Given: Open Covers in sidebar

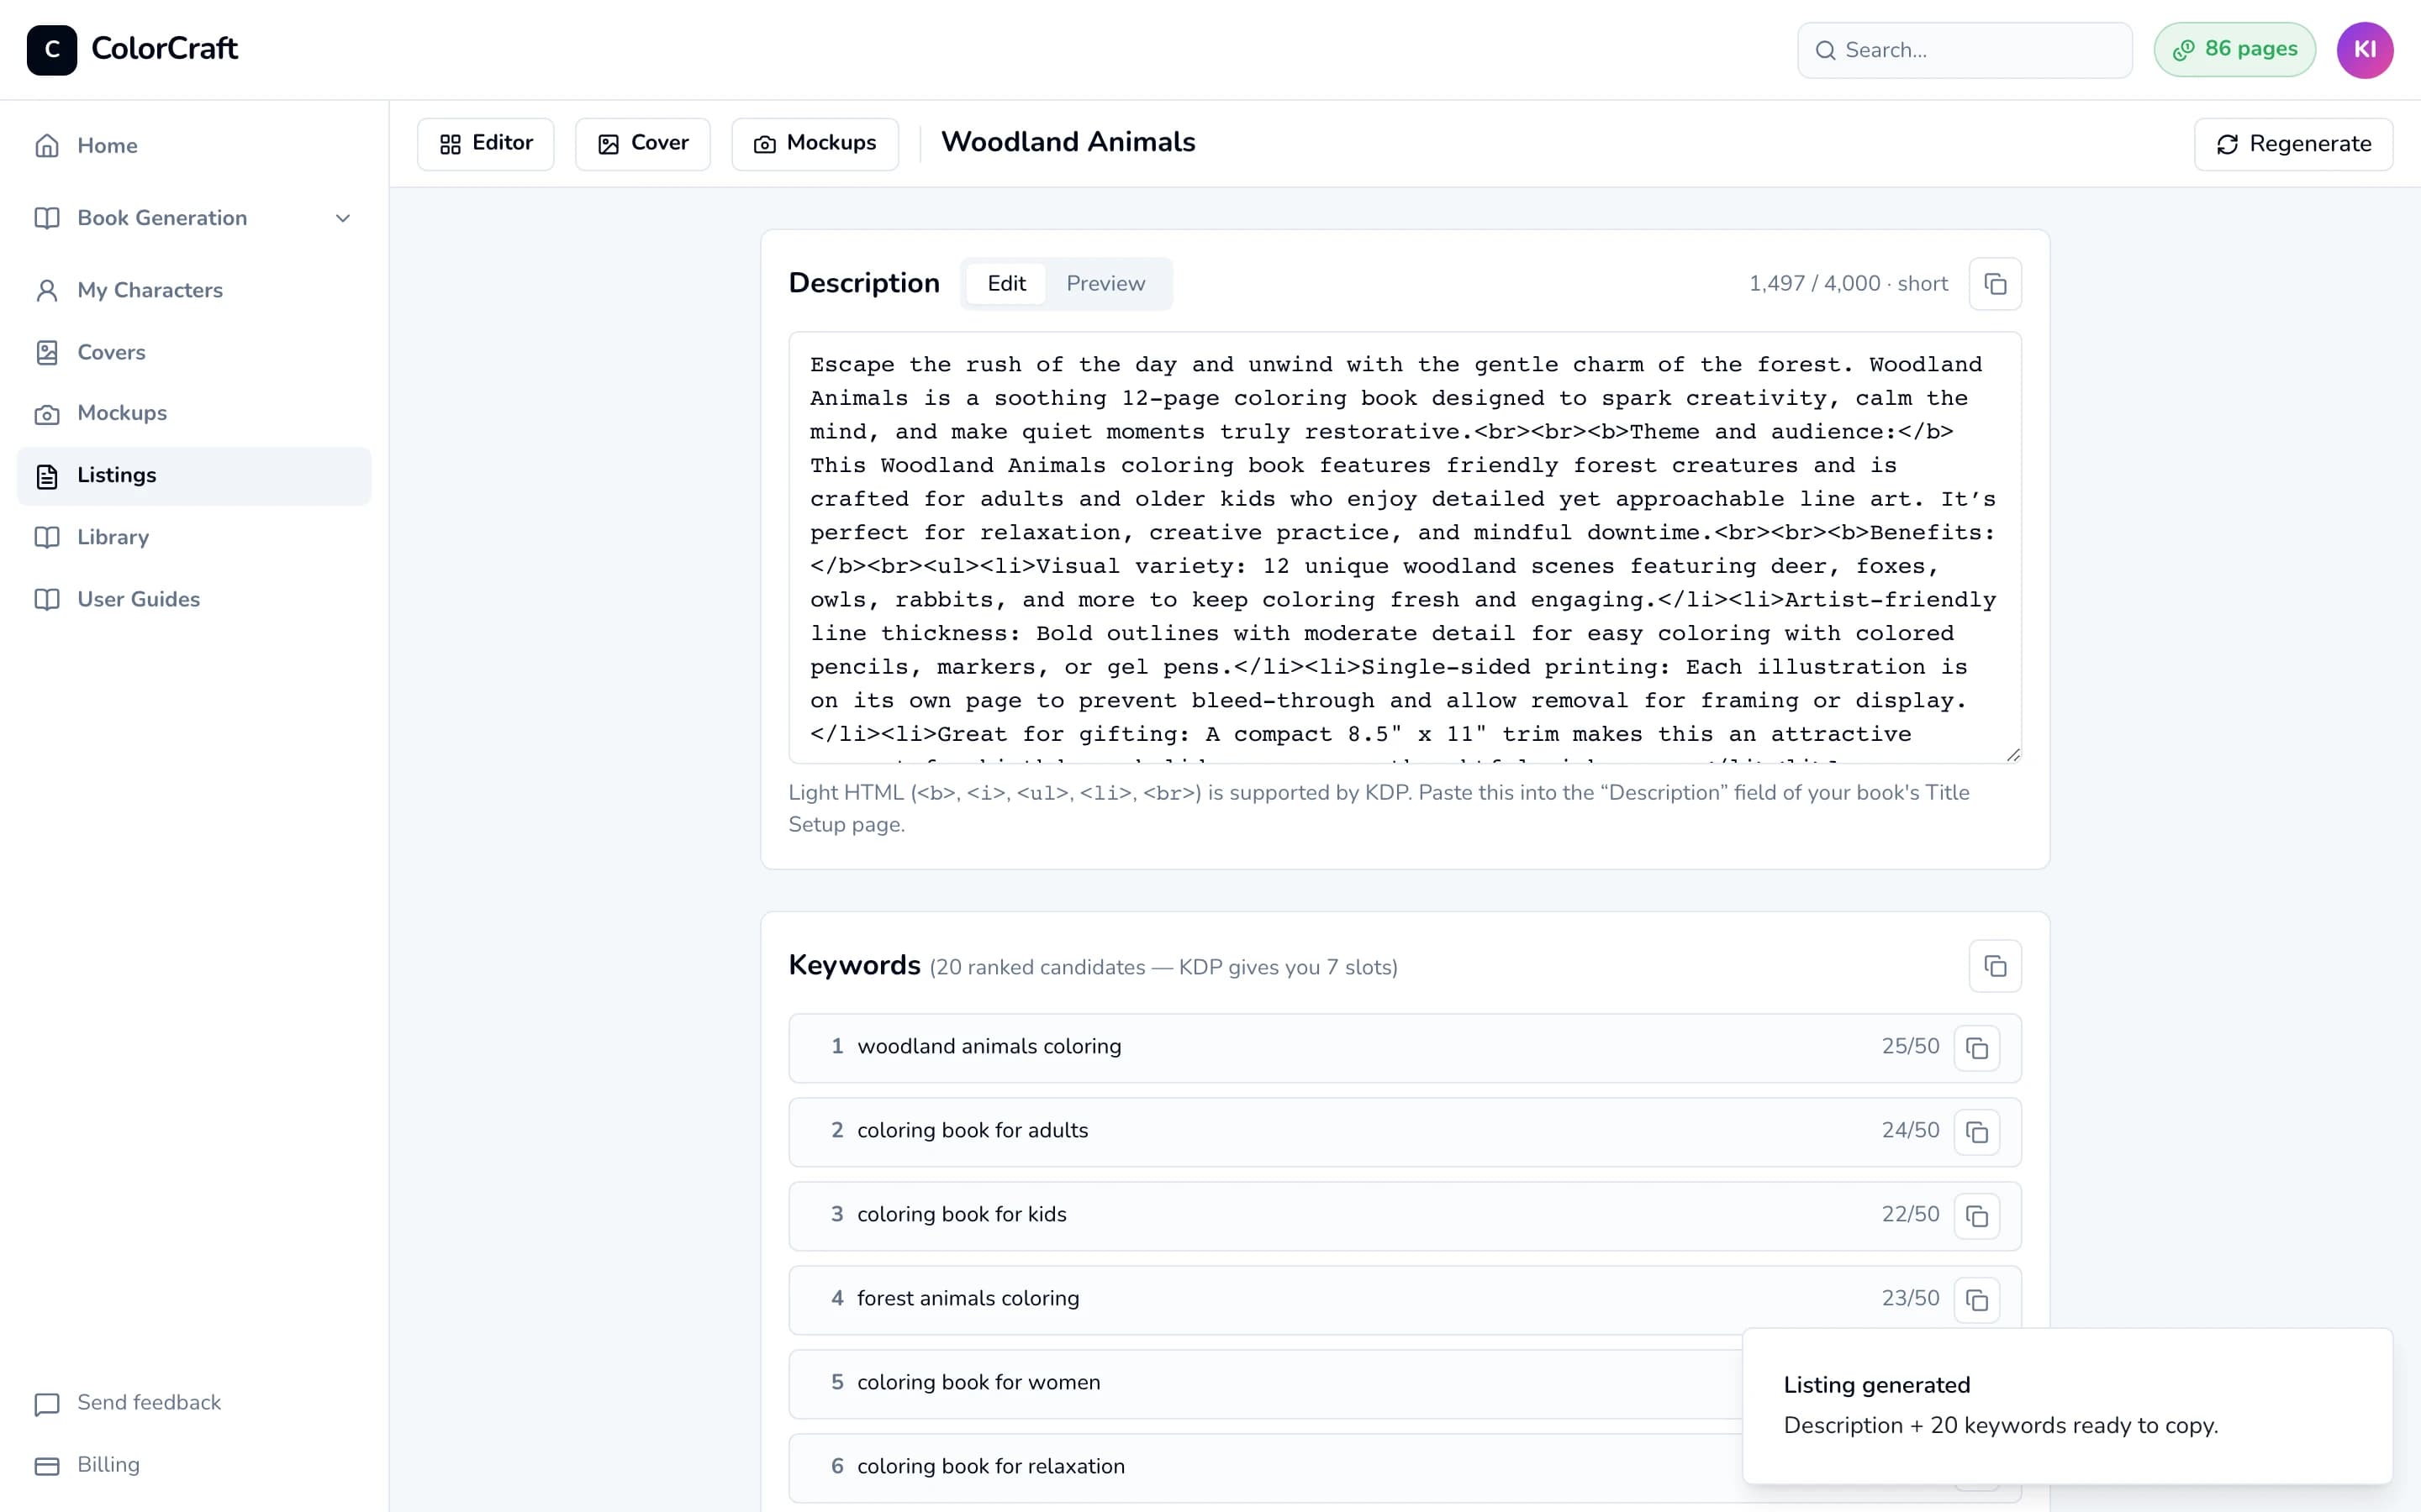Looking at the screenshot, I should tap(194, 352).
